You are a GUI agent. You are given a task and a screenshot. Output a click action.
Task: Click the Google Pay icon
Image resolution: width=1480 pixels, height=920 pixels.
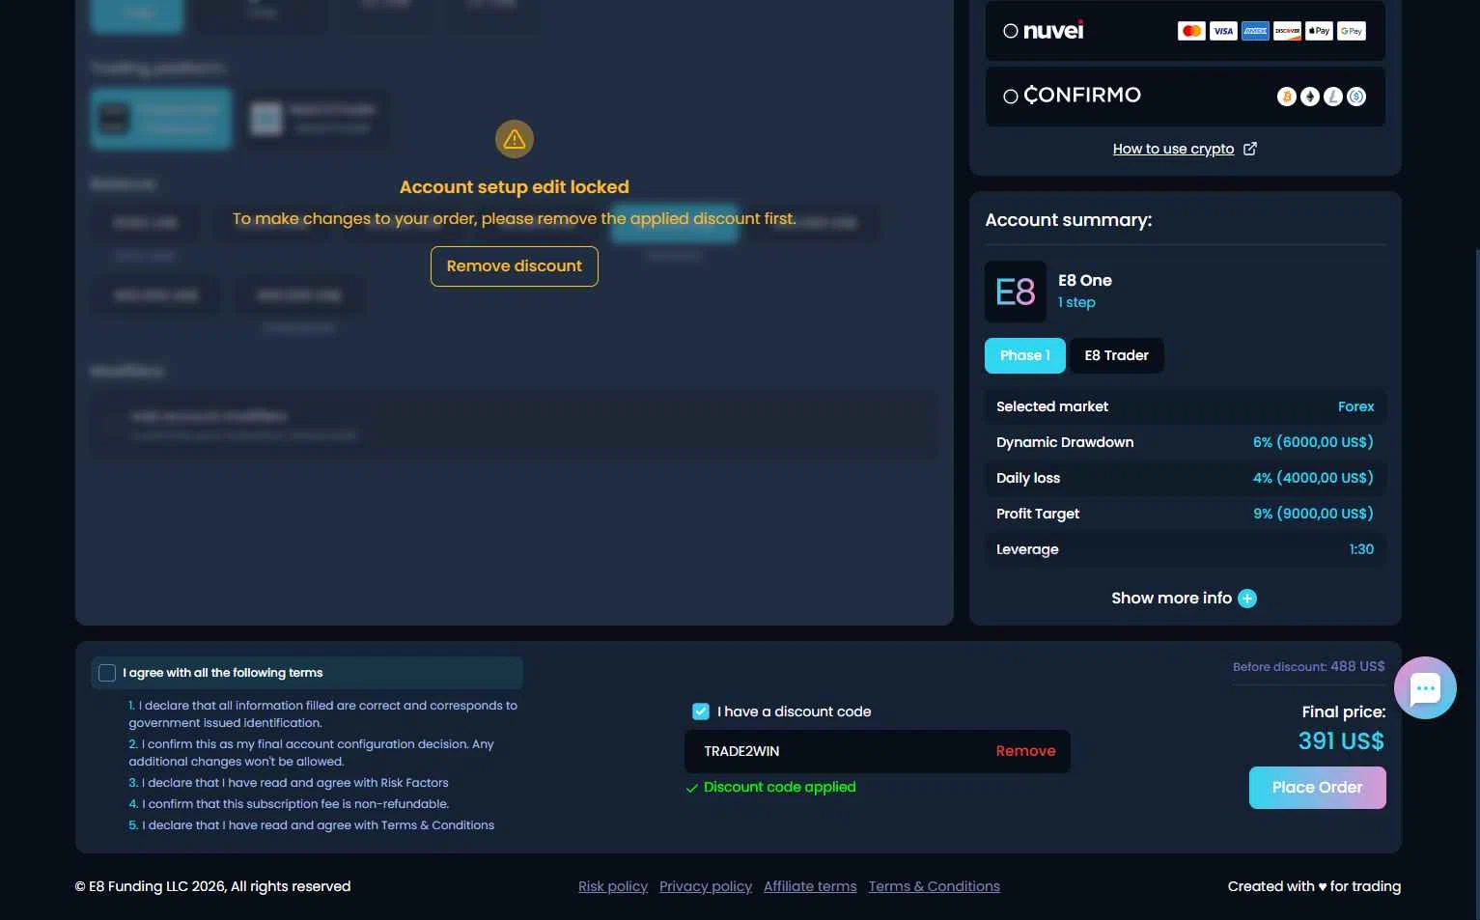pyautogui.click(x=1352, y=31)
